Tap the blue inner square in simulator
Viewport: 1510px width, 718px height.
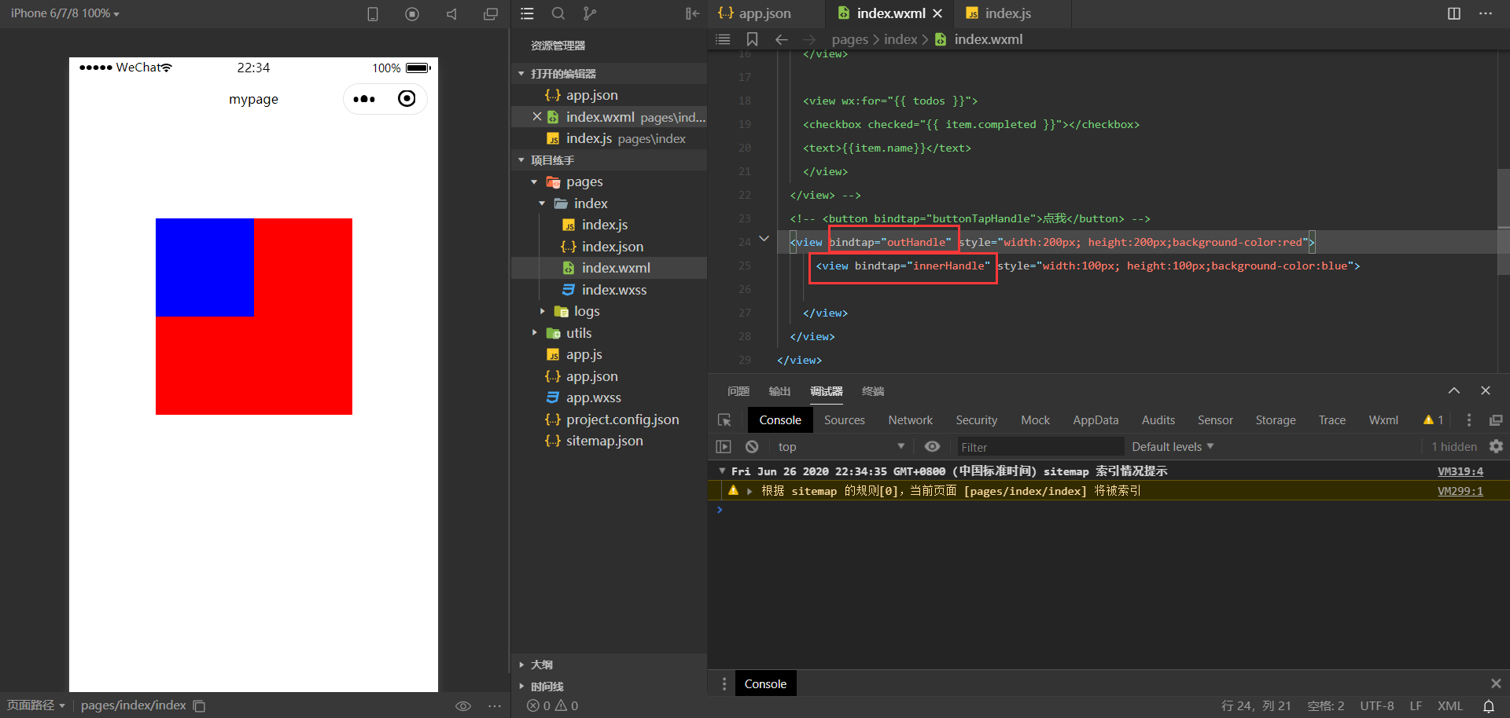tap(204, 267)
